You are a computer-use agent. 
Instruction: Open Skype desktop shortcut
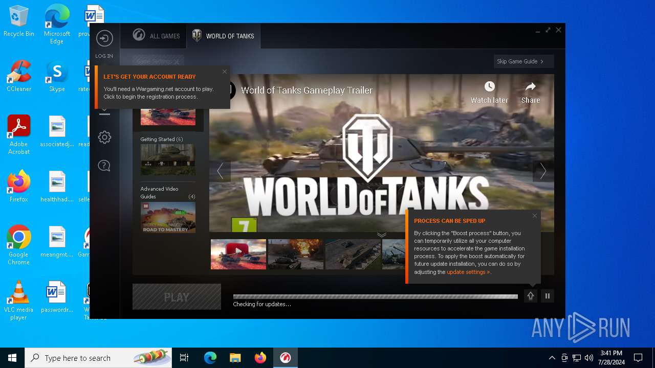coord(57,76)
